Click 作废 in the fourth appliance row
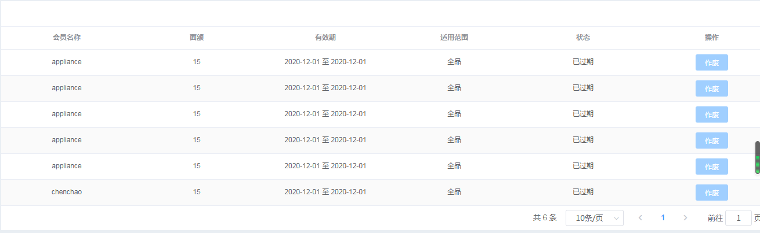The height and width of the screenshot is (233, 760). coord(712,140)
